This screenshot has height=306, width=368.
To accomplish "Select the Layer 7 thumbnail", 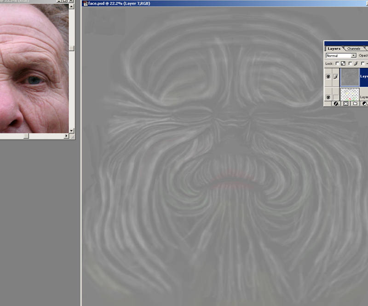I will point(350,77).
